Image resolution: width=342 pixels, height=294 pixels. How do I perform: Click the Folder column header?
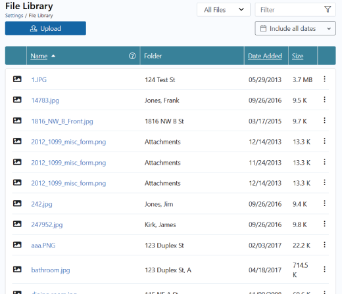tap(153, 56)
